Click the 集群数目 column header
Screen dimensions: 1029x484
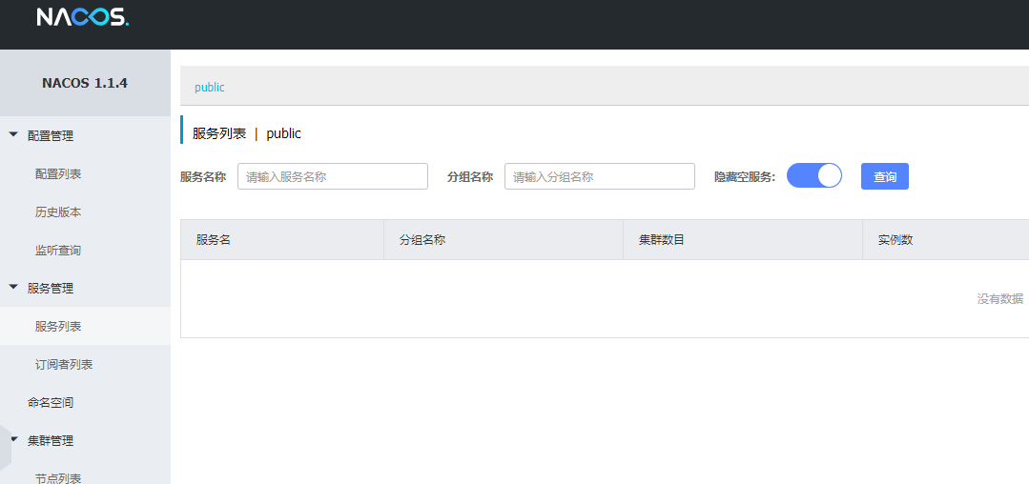(662, 240)
